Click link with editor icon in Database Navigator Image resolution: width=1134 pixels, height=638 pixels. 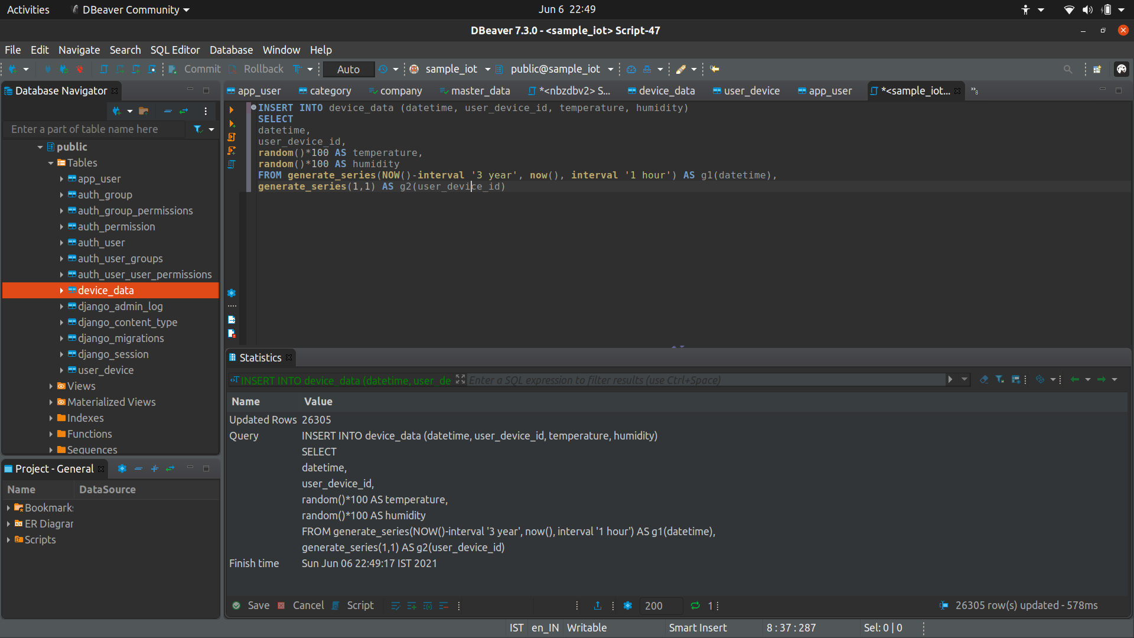(184, 111)
